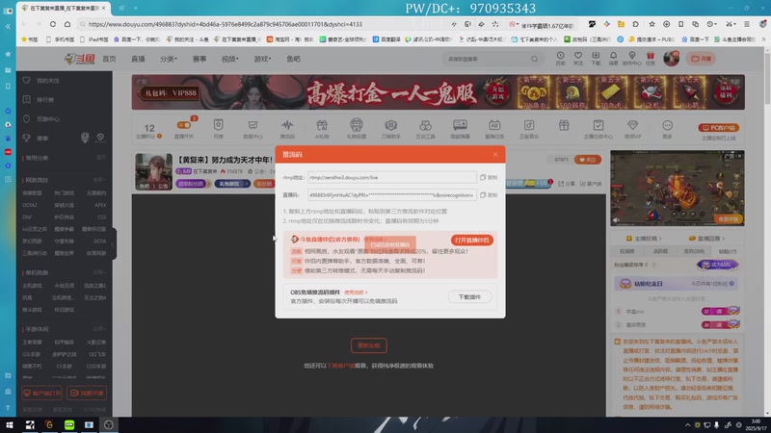The width and height of the screenshot is (771, 433).
Task: Click the browser home icon
Action: 67,24
